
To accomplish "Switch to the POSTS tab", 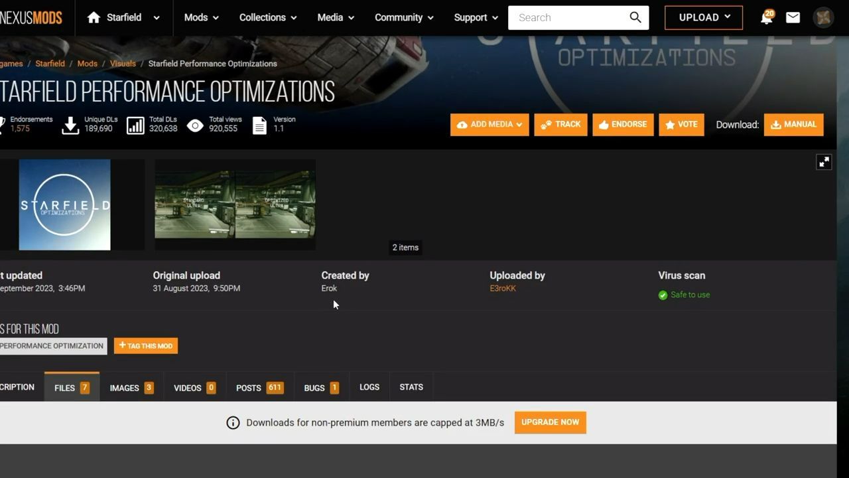I will 259,388.
